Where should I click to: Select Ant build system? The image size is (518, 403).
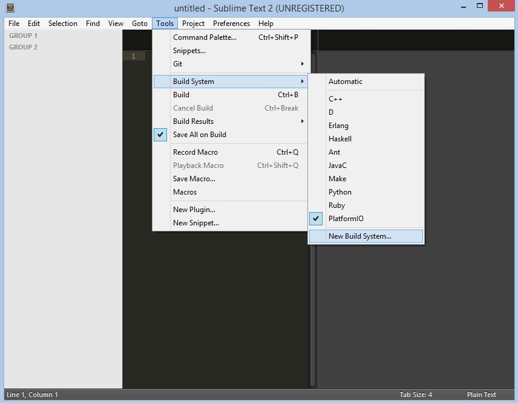(366, 152)
